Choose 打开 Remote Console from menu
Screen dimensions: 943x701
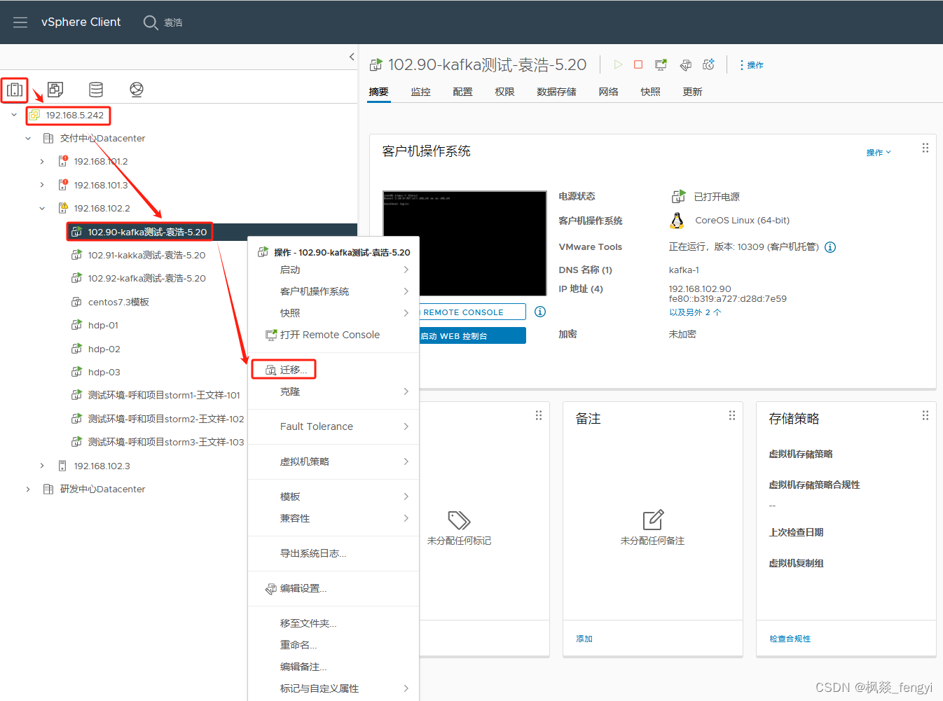[333, 335]
